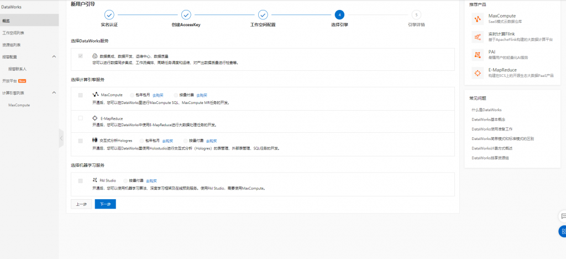The height and width of the screenshot is (259, 566).
Task: Collapse the 报警配置 section chevron
Action: [54, 56]
